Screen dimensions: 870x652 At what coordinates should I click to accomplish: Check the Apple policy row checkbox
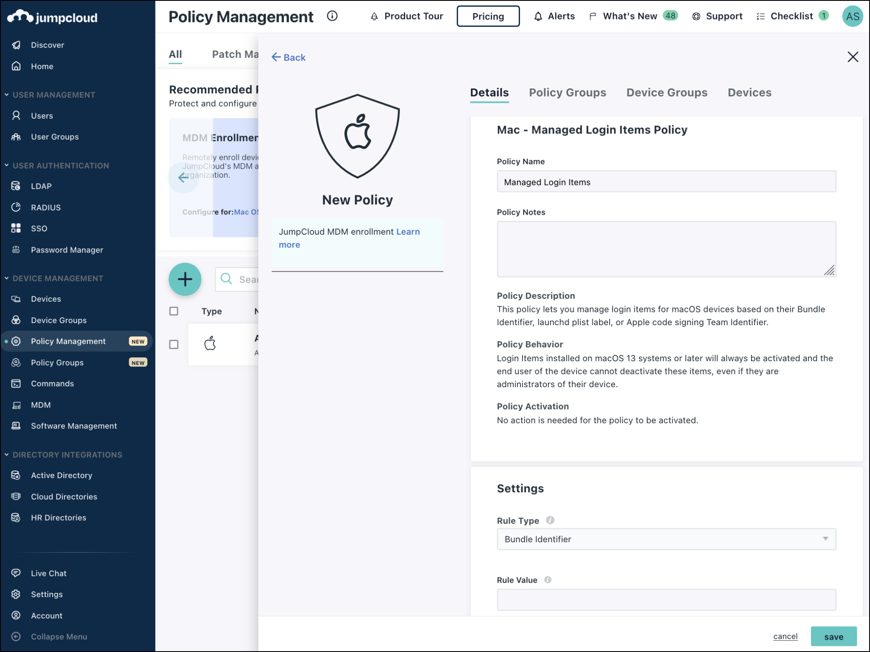point(173,345)
